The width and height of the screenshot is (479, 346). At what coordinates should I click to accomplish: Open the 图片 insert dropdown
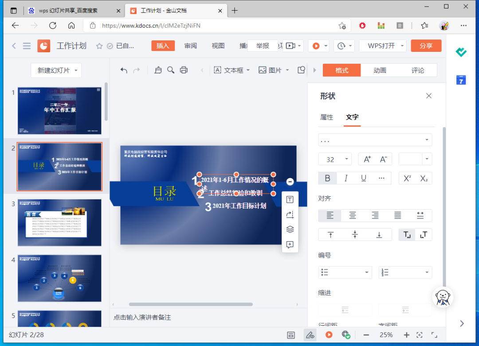pos(287,70)
